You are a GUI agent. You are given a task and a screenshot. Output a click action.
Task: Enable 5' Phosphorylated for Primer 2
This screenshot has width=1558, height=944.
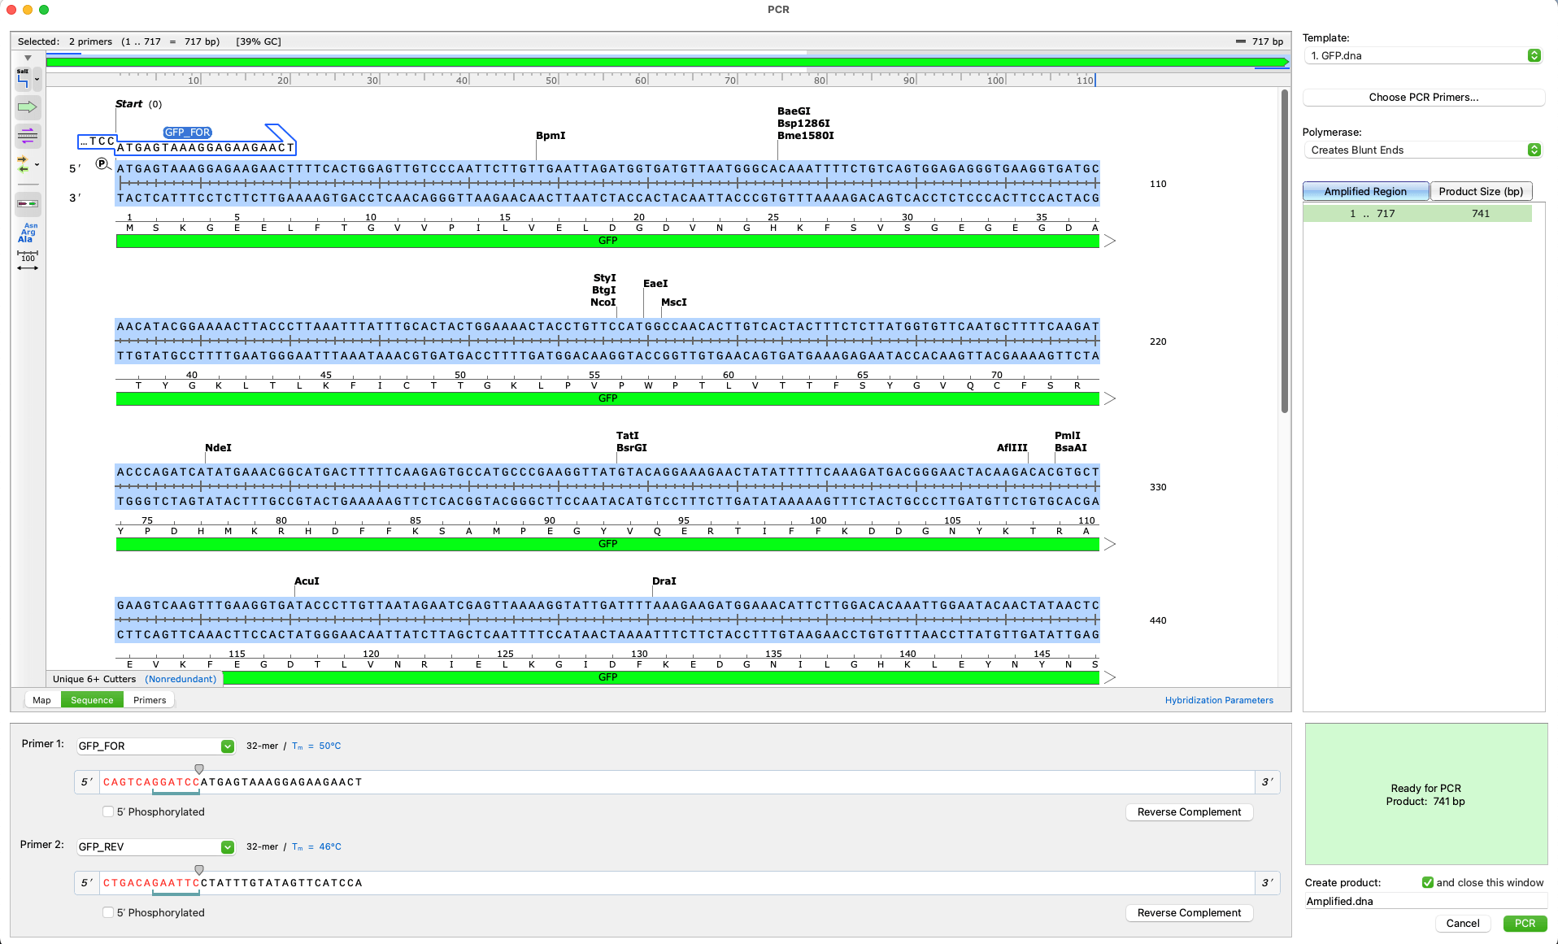pyautogui.click(x=108, y=912)
